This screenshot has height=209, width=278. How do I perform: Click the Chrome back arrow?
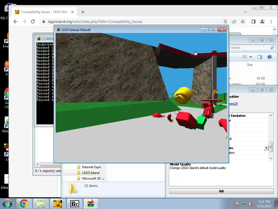tap(15, 21)
